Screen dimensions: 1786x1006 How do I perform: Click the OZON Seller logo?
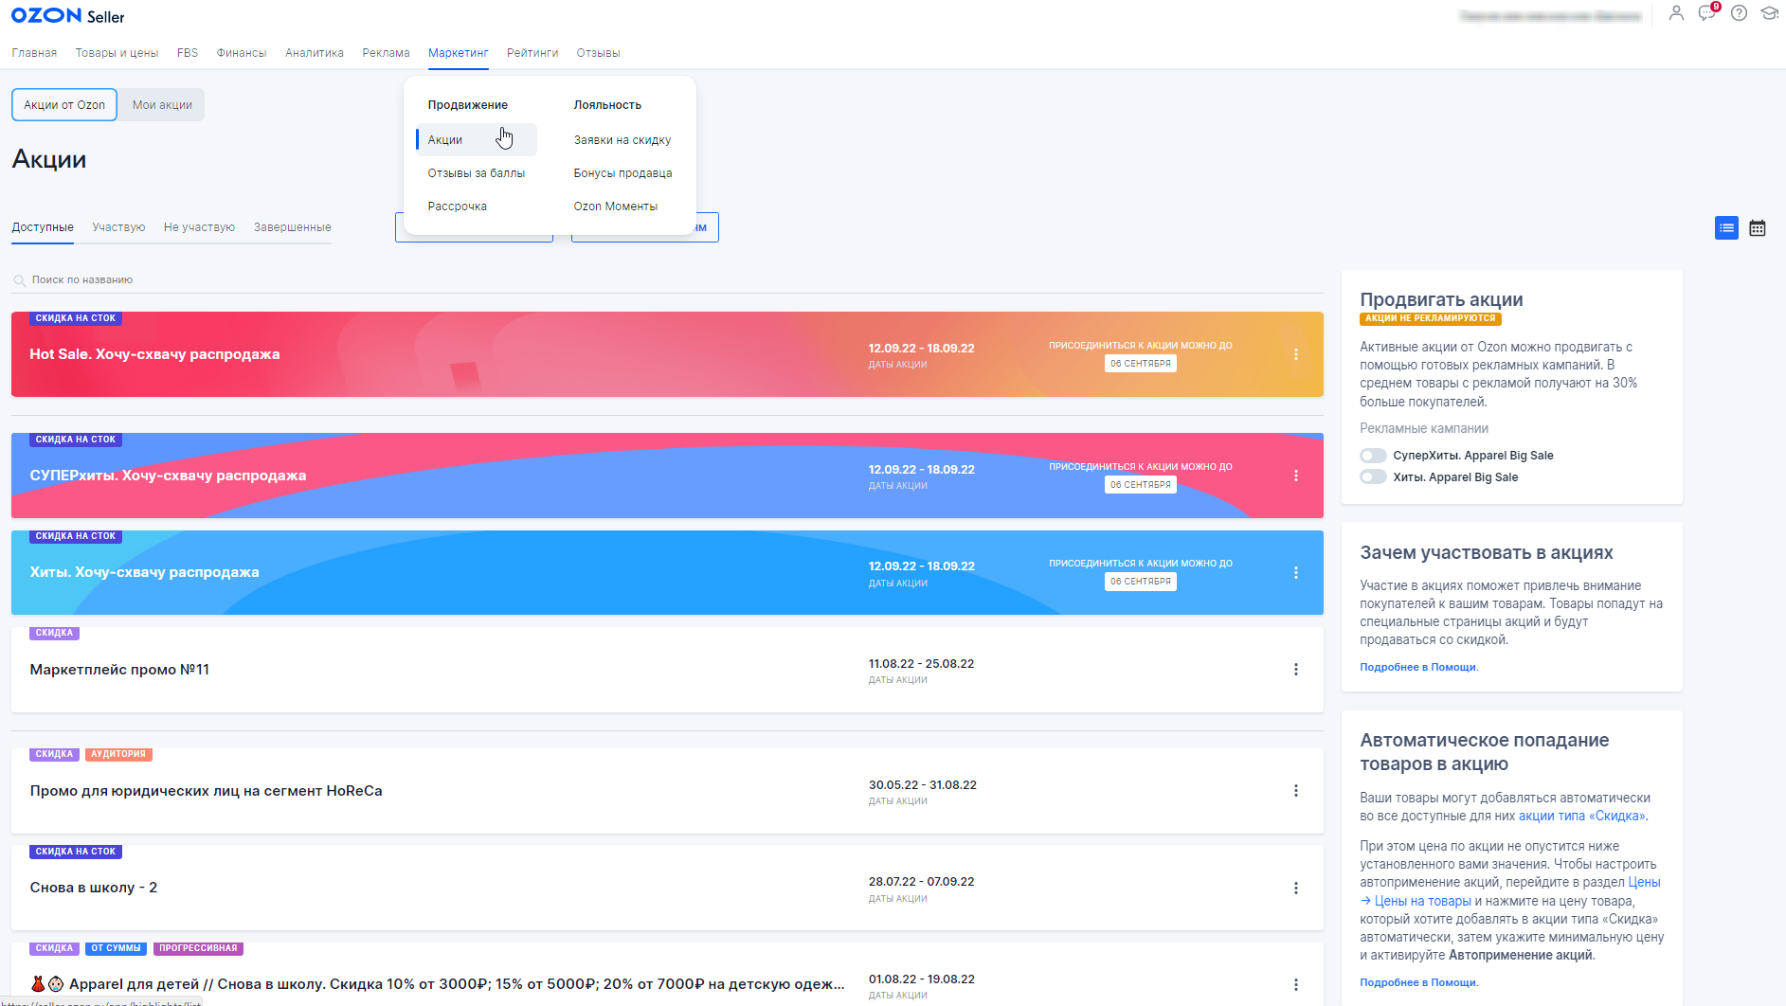[x=67, y=16]
